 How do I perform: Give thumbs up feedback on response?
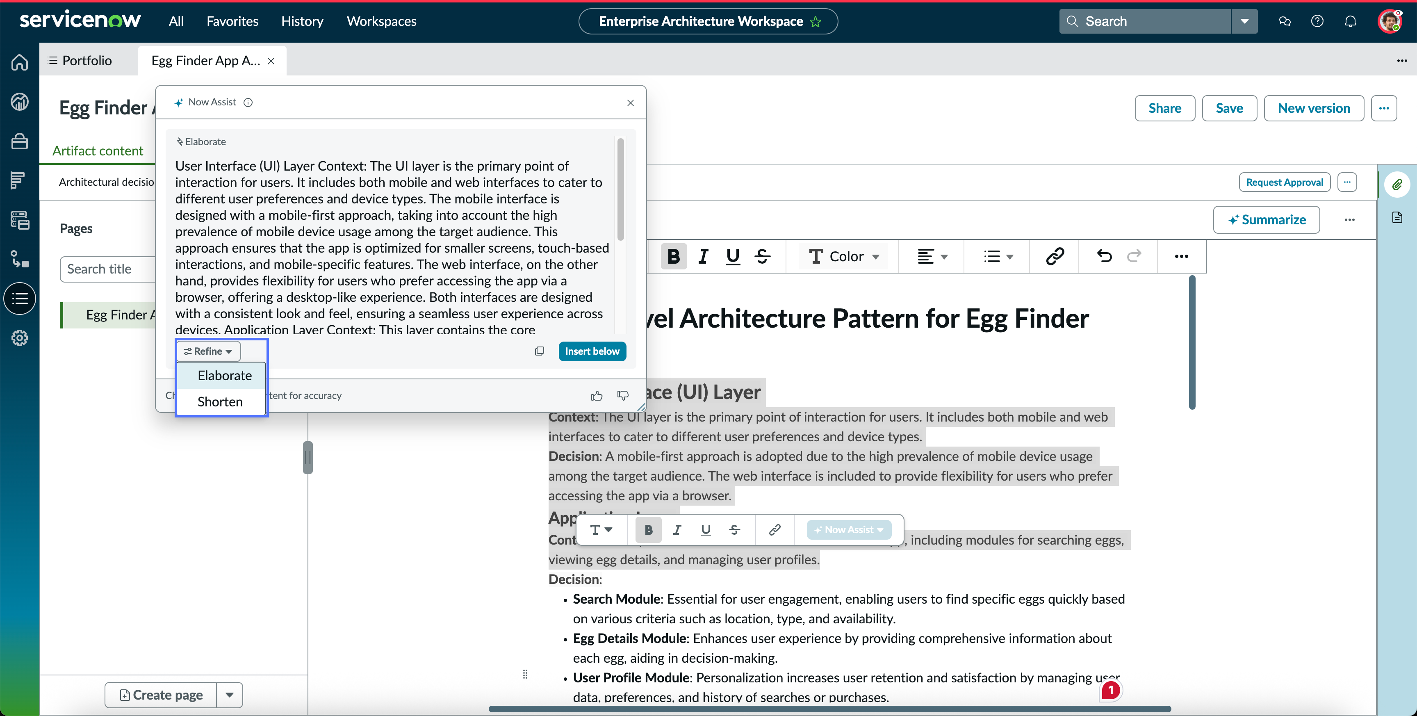596,396
